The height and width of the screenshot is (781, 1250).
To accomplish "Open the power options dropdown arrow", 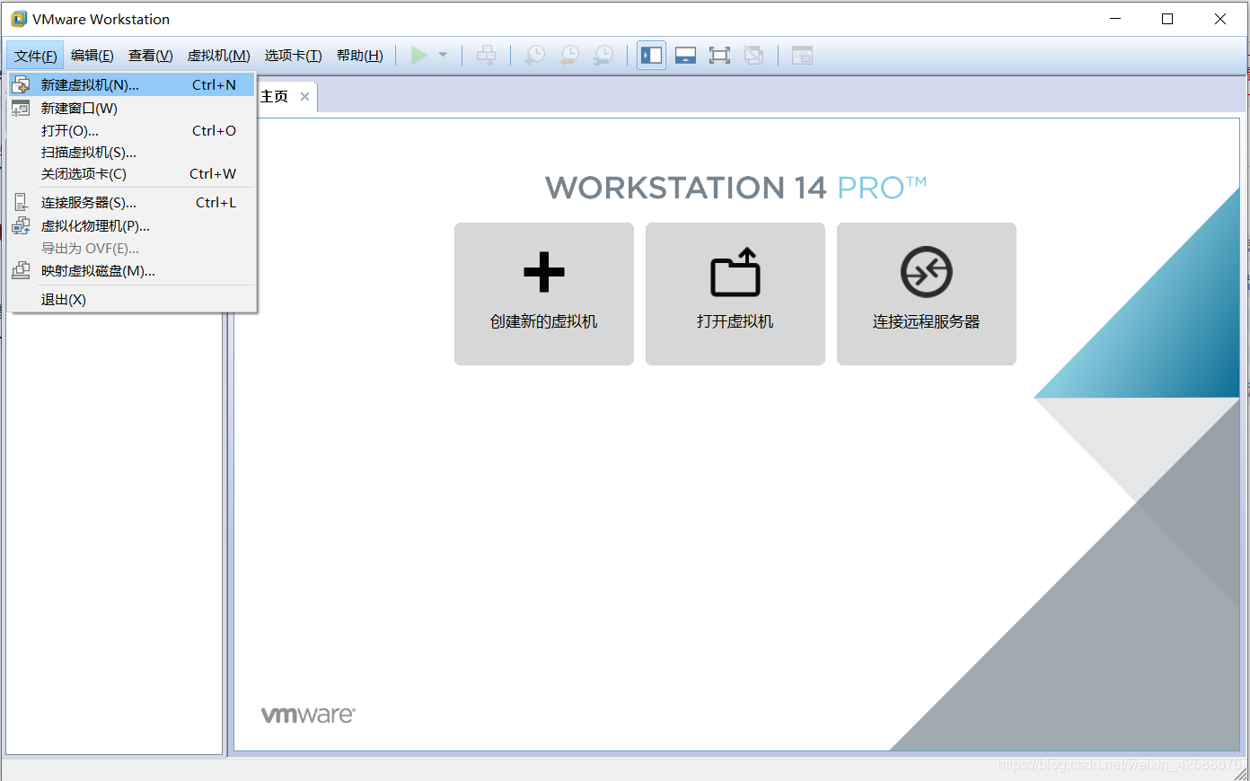I will [x=443, y=56].
